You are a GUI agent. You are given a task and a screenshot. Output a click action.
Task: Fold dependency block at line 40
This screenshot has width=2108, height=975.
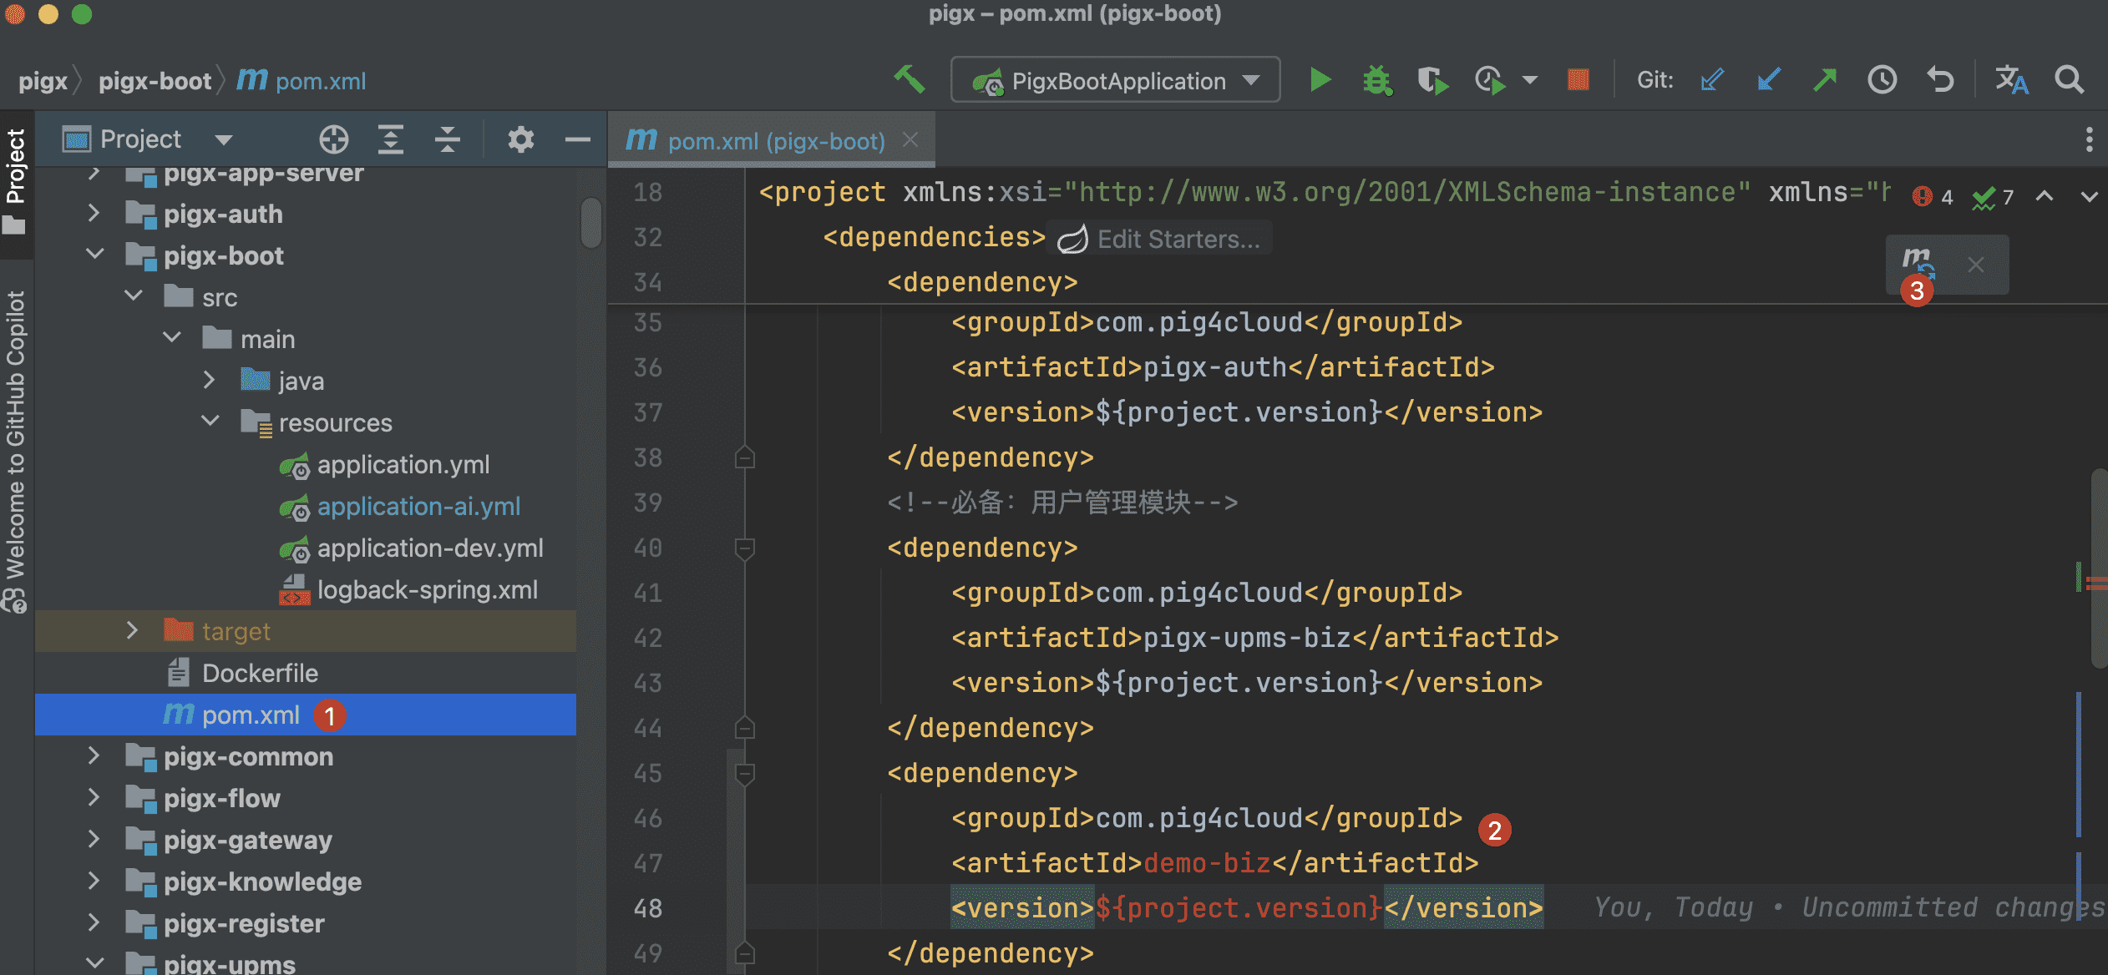tap(745, 548)
